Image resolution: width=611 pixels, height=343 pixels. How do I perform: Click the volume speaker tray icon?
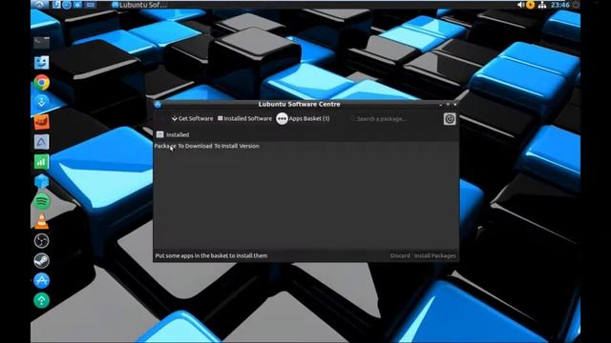(x=520, y=5)
